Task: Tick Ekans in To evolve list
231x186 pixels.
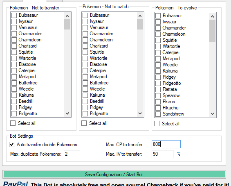Action: pos(158,102)
